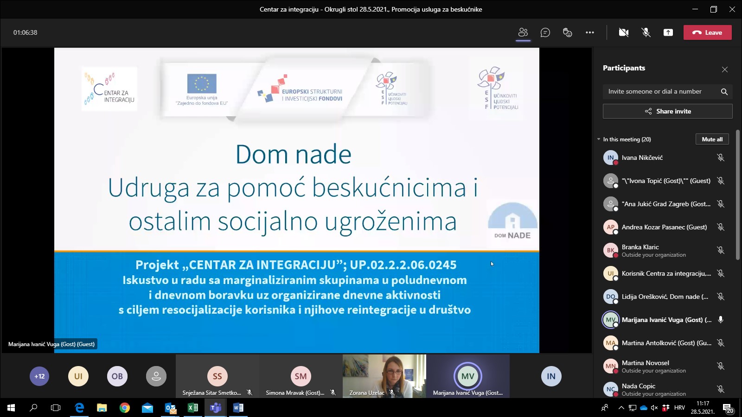Screen dimensions: 742x417
Task: Unmute the microphone in toolbar
Action: click(646, 32)
